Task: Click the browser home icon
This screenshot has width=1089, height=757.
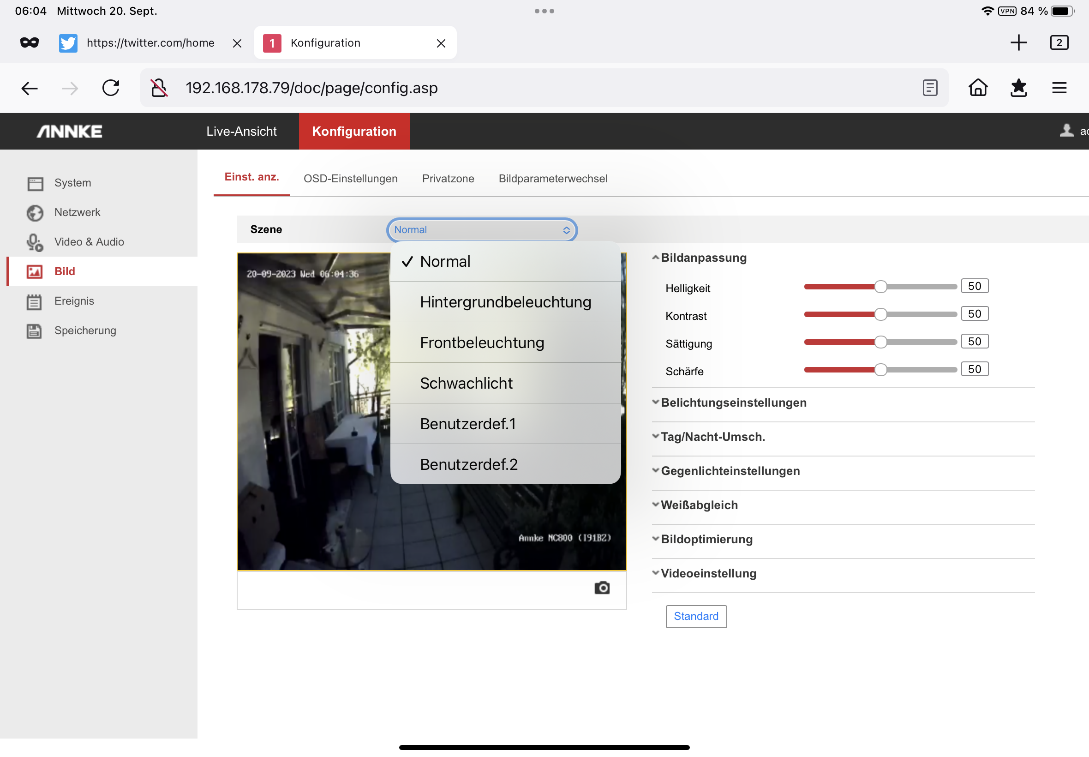Action: click(978, 88)
